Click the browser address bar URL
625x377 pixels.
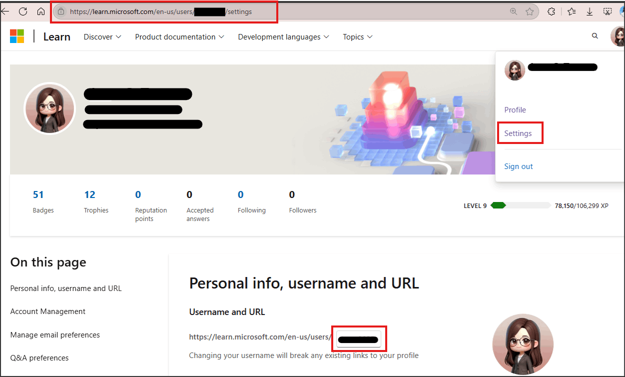(161, 11)
